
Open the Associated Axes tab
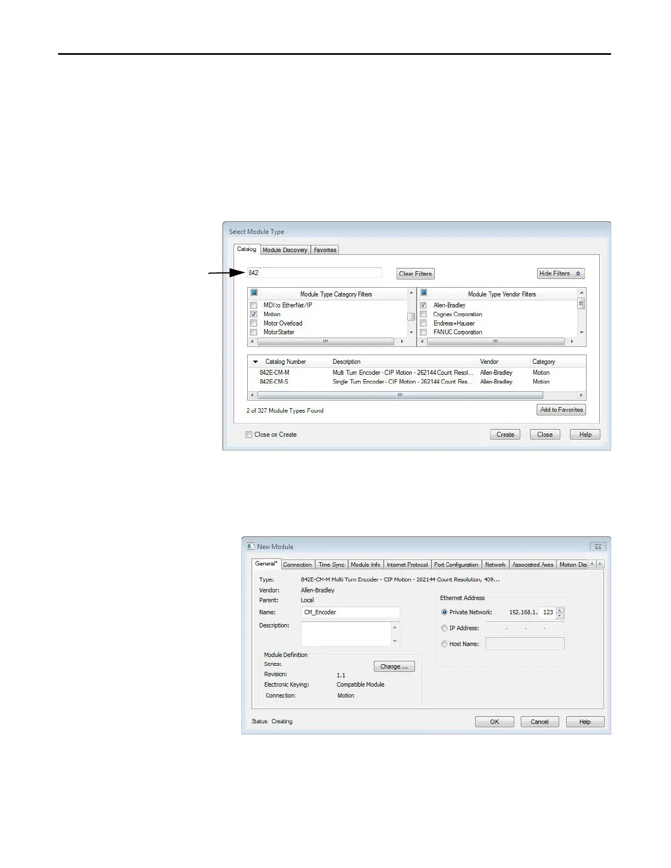tap(533, 564)
